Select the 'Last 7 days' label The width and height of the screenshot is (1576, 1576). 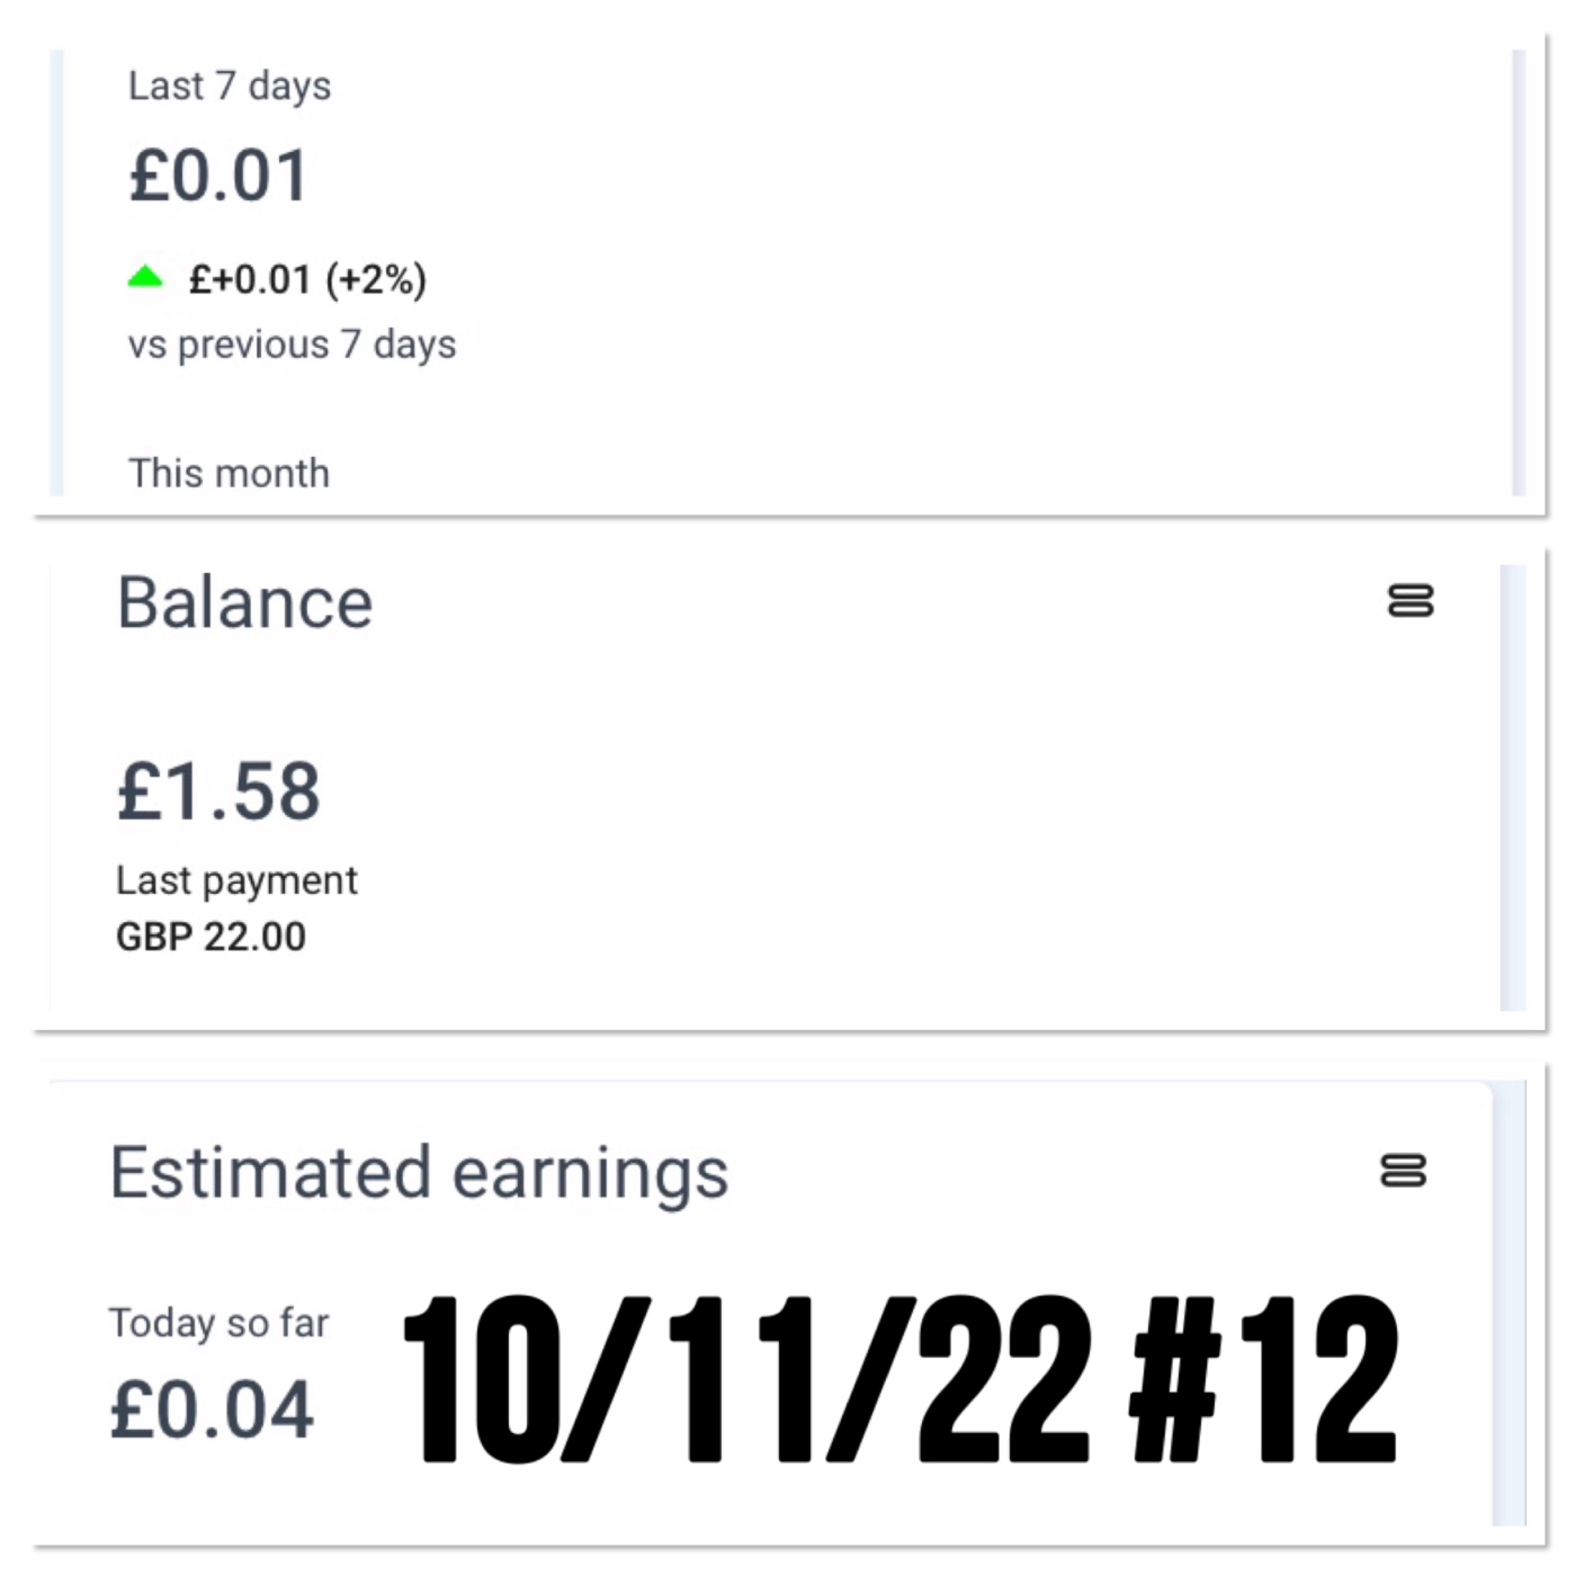229,86
